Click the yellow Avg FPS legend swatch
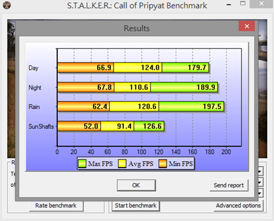274x221 pixels. (x=122, y=164)
